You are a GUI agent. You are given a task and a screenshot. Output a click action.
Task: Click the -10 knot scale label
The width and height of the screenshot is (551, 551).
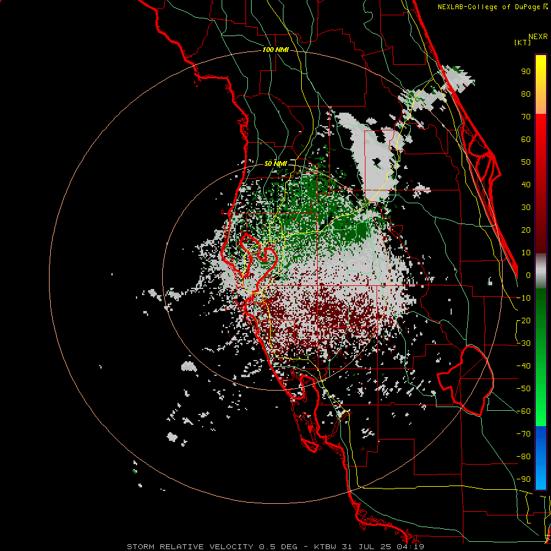(x=523, y=298)
